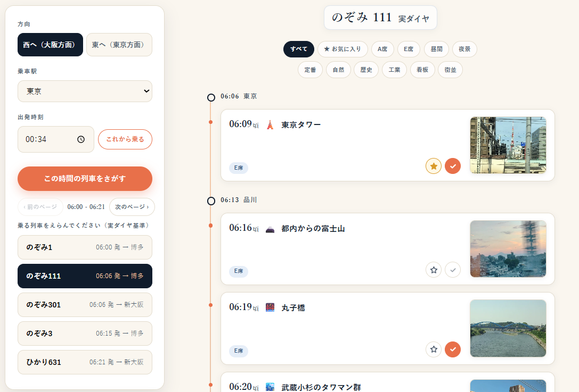The height and width of the screenshot is (392, 579).
Task: Click the buildings icon beside 武蔵小杉のタワマン群
Action: [270, 387]
